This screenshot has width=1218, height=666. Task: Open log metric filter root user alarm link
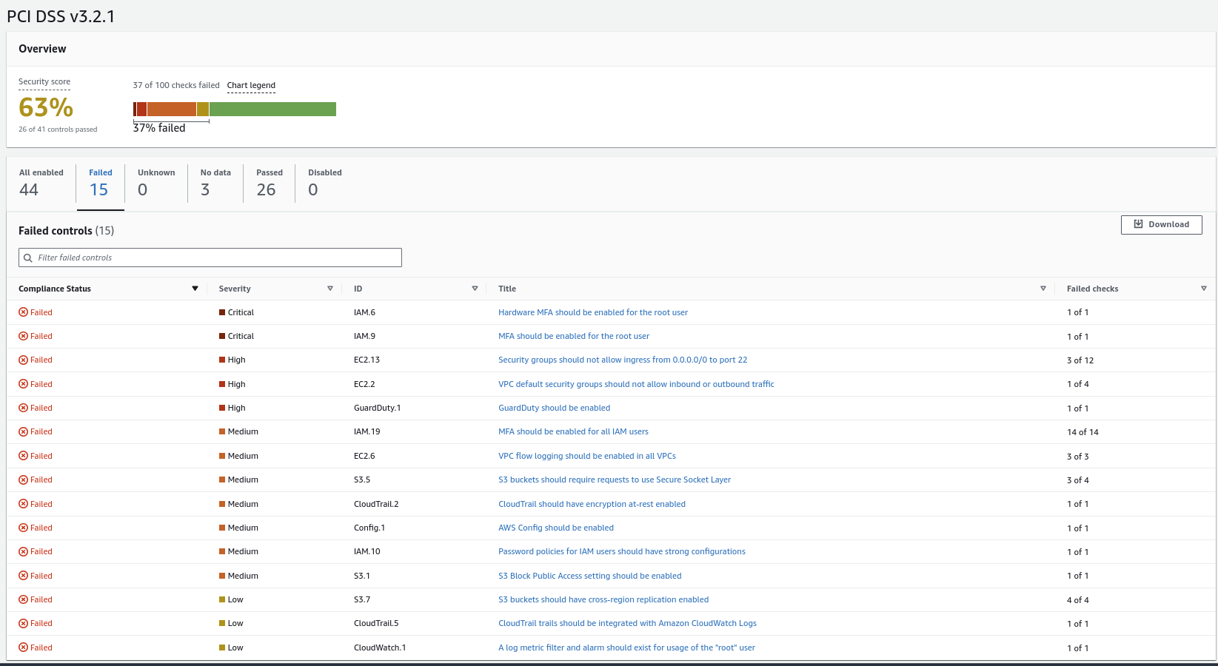pyautogui.click(x=626, y=647)
